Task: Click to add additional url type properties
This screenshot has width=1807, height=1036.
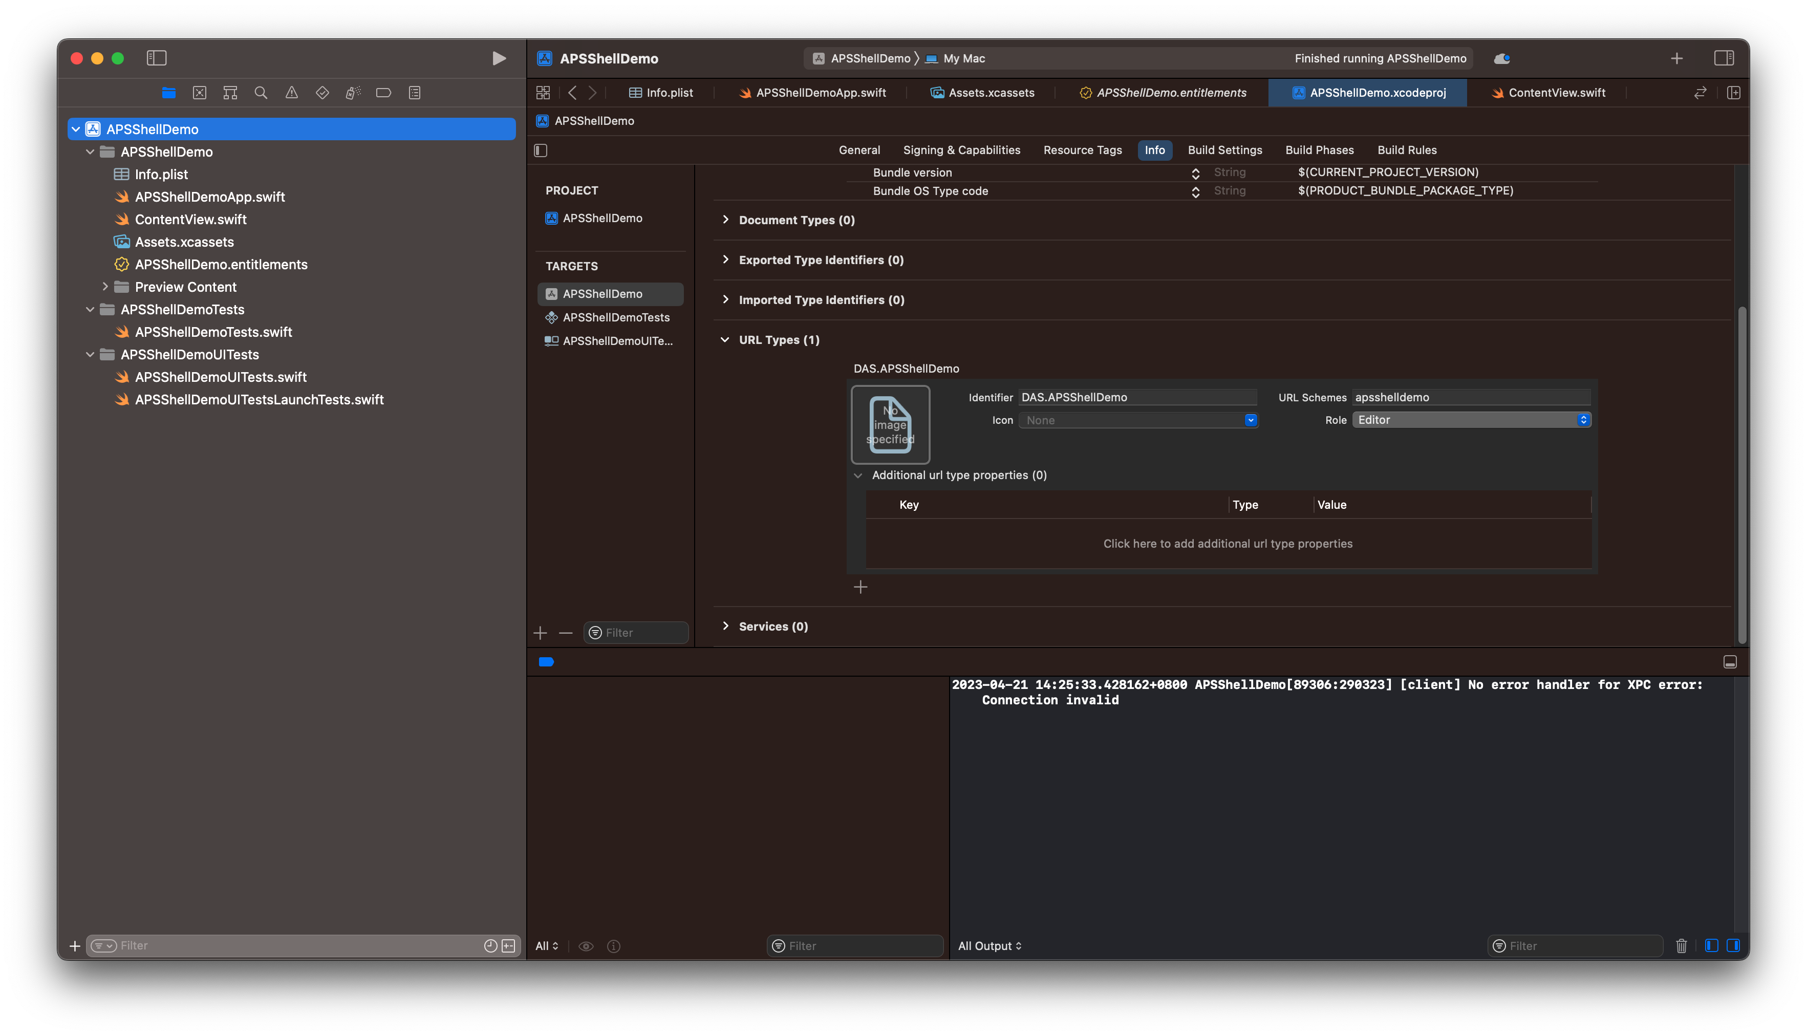Action: coord(1227,544)
